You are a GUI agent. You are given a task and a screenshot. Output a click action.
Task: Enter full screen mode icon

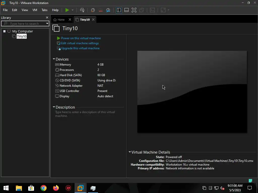[x=134, y=10]
